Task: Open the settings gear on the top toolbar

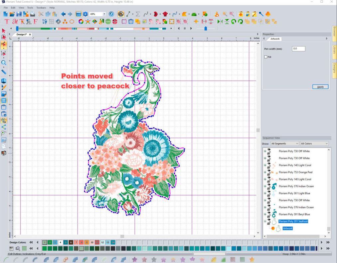Action: (84, 14)
